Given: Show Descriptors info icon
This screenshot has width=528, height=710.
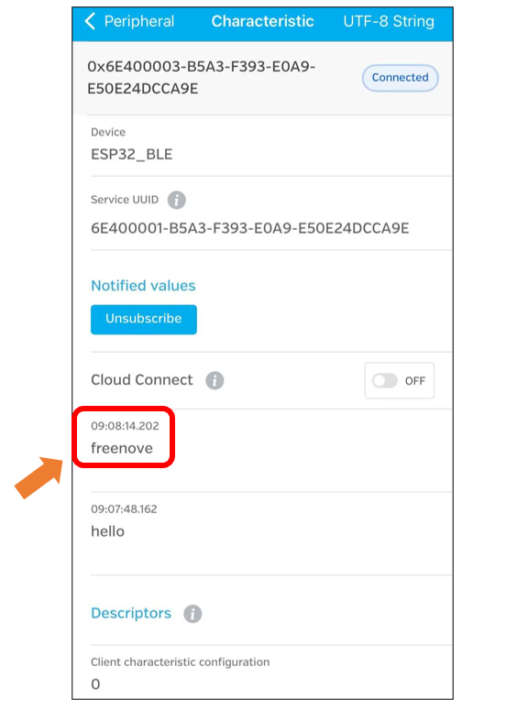Looking at the screenshot, I should 192,614.
